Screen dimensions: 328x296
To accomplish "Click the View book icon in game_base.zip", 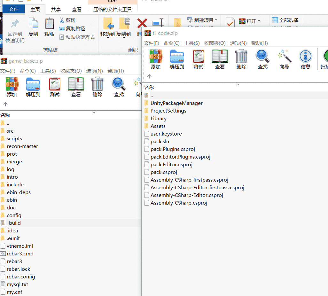I will point(76,84).
